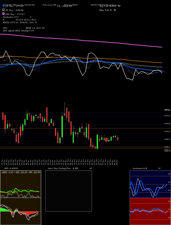Click the 'ADX & MACD' panel title
This screenshot has width=171, height=225.
(x=11, y=168)
